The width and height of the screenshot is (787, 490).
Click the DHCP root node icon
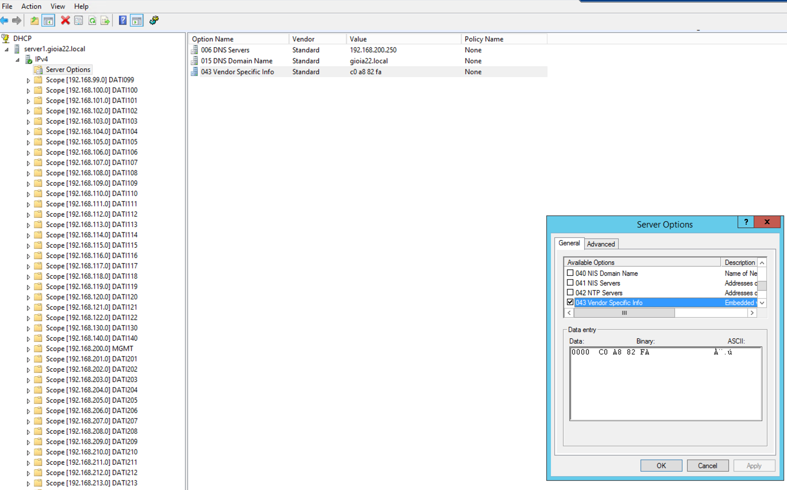point(6,38)
